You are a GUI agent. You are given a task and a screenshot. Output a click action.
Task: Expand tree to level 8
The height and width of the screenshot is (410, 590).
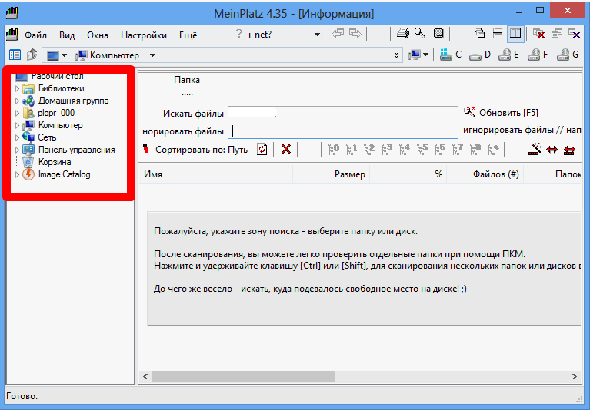(x=475, y=149)
